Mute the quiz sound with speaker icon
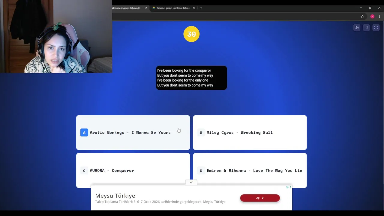Image resolution: width=384 pixels, height=216 pixels. pyautogui.click(x=357, y=28)
